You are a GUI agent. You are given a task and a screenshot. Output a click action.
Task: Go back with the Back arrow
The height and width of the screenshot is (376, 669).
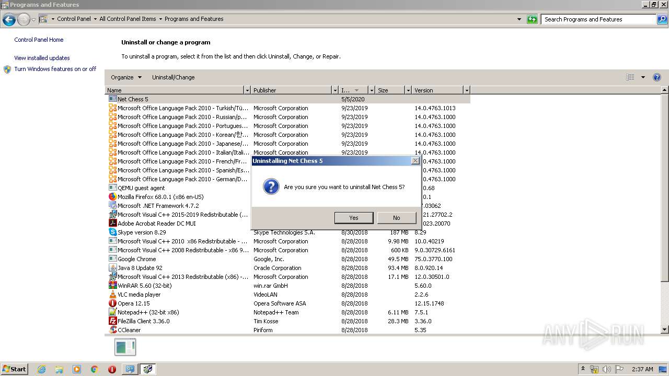tap(9, 20)
